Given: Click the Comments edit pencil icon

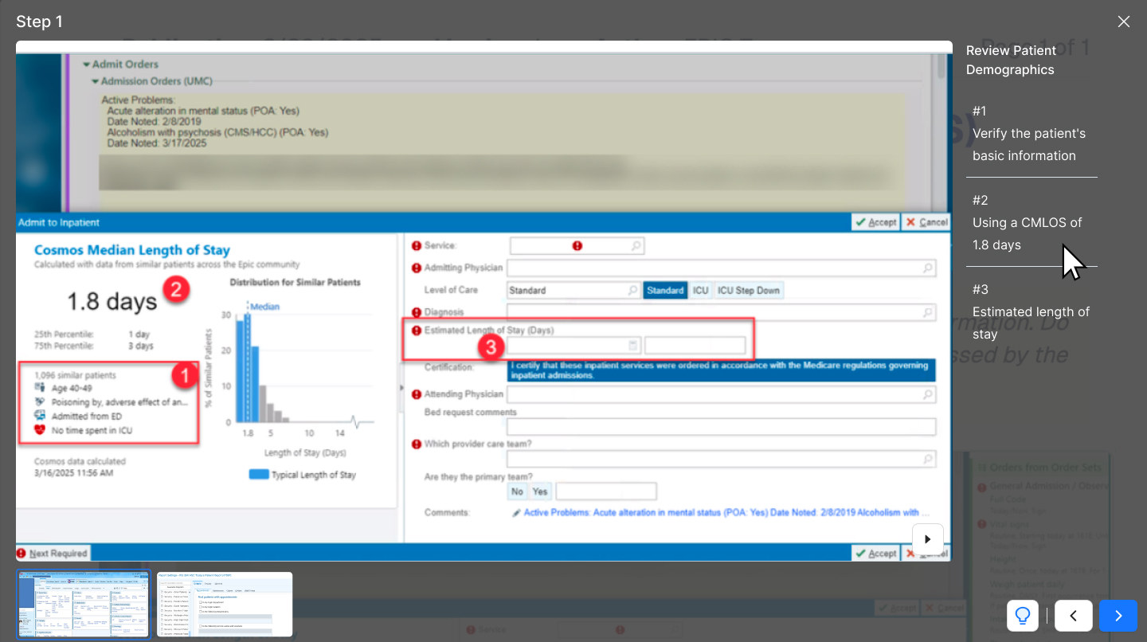Looking at the screenshot, I should pos(516,513).
